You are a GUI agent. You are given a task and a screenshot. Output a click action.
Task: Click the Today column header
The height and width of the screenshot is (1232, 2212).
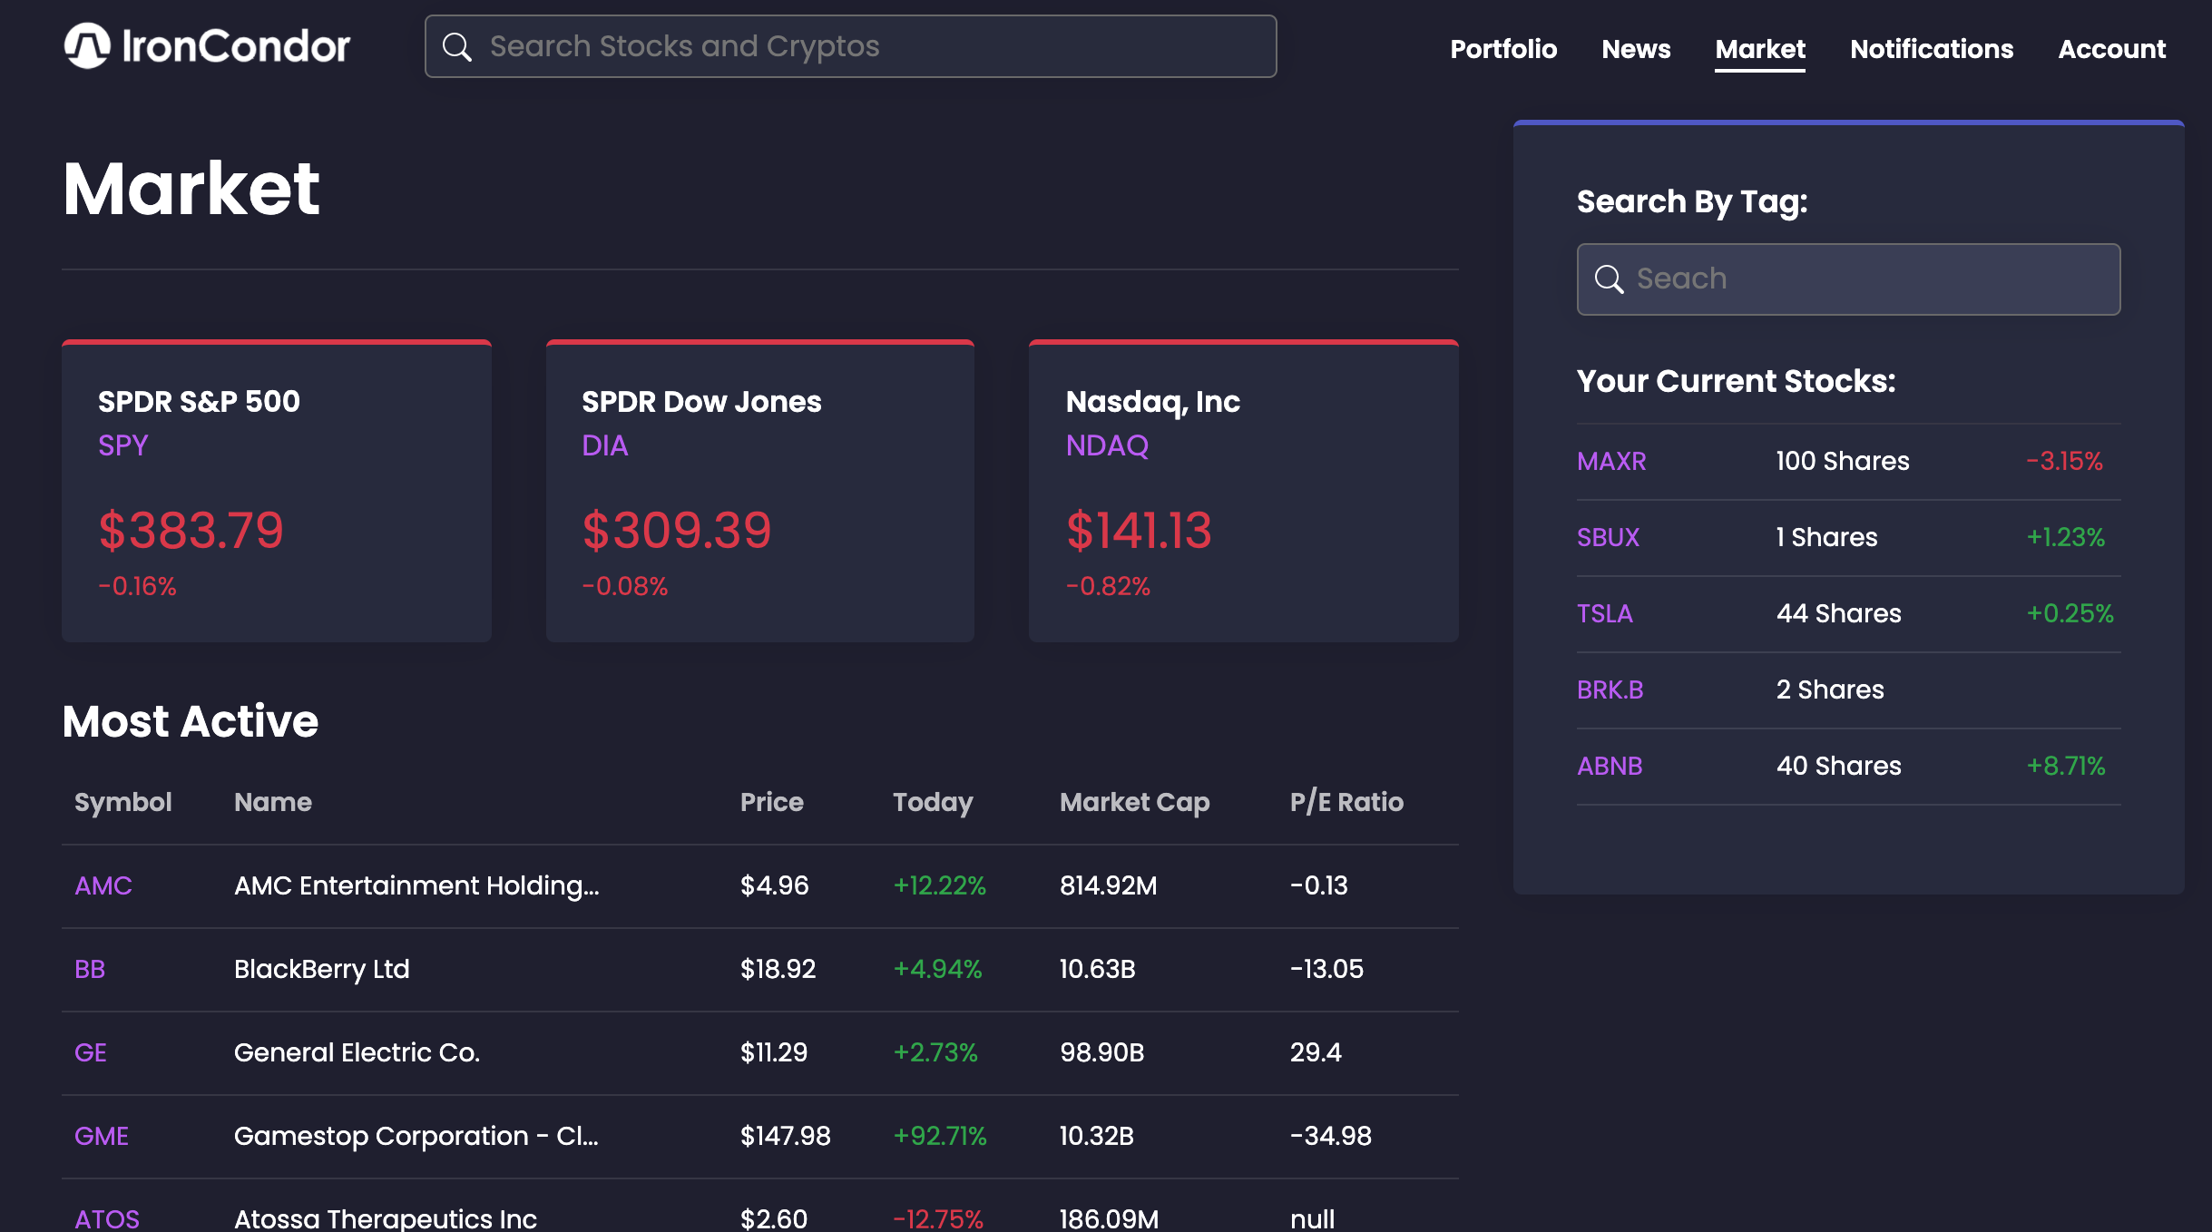(x=933, y=802)
